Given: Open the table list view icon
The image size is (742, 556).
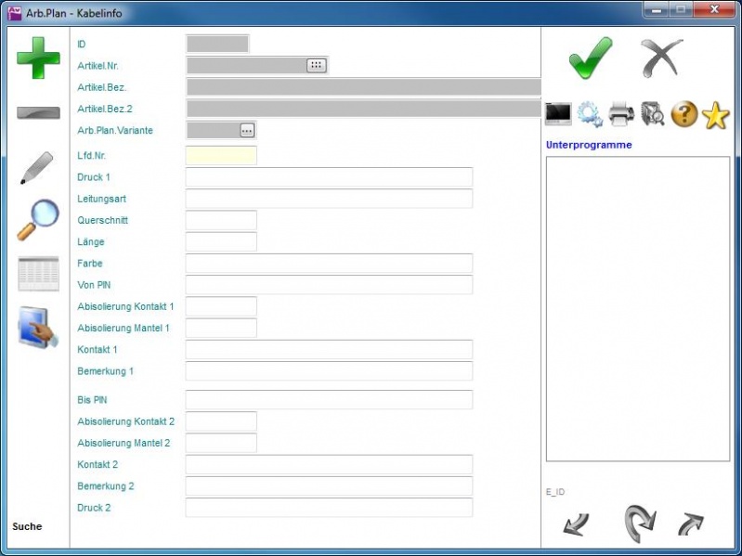Looking at the screenshot, I should 38,274.
